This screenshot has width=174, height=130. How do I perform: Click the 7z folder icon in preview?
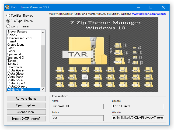point(72,70)
